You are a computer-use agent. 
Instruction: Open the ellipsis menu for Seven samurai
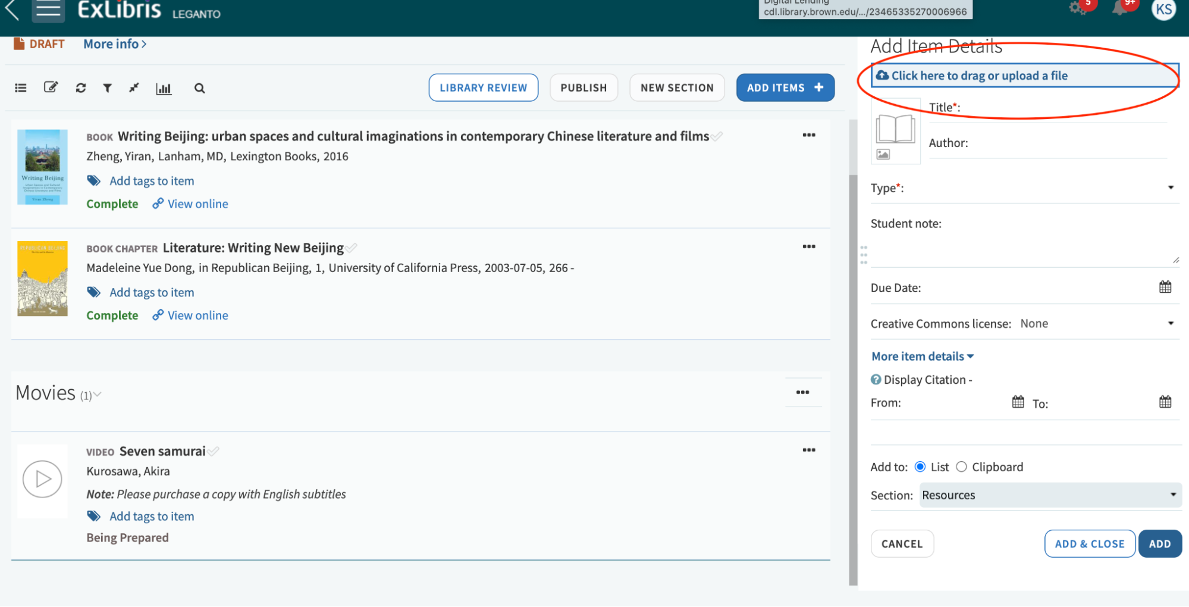(808, 450)
